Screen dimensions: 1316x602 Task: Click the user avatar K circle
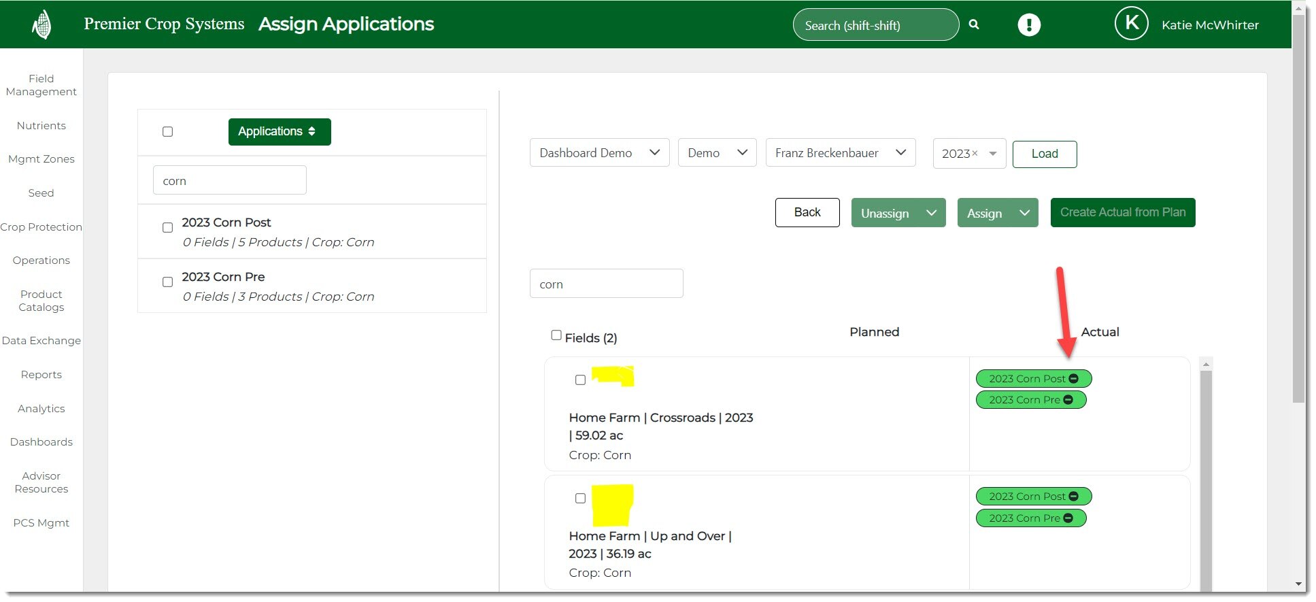tap(1131, 24)
